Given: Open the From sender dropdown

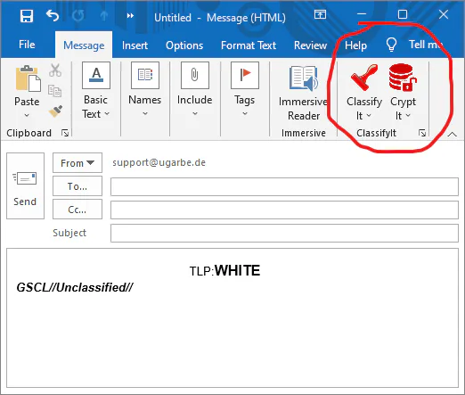Looking at the screenshot, I should [x=77, y=163].
